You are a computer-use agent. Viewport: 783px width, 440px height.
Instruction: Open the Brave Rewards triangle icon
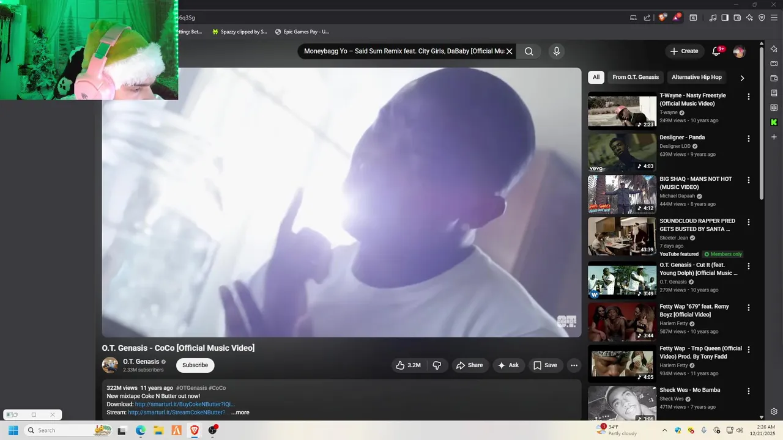[677, 18]
